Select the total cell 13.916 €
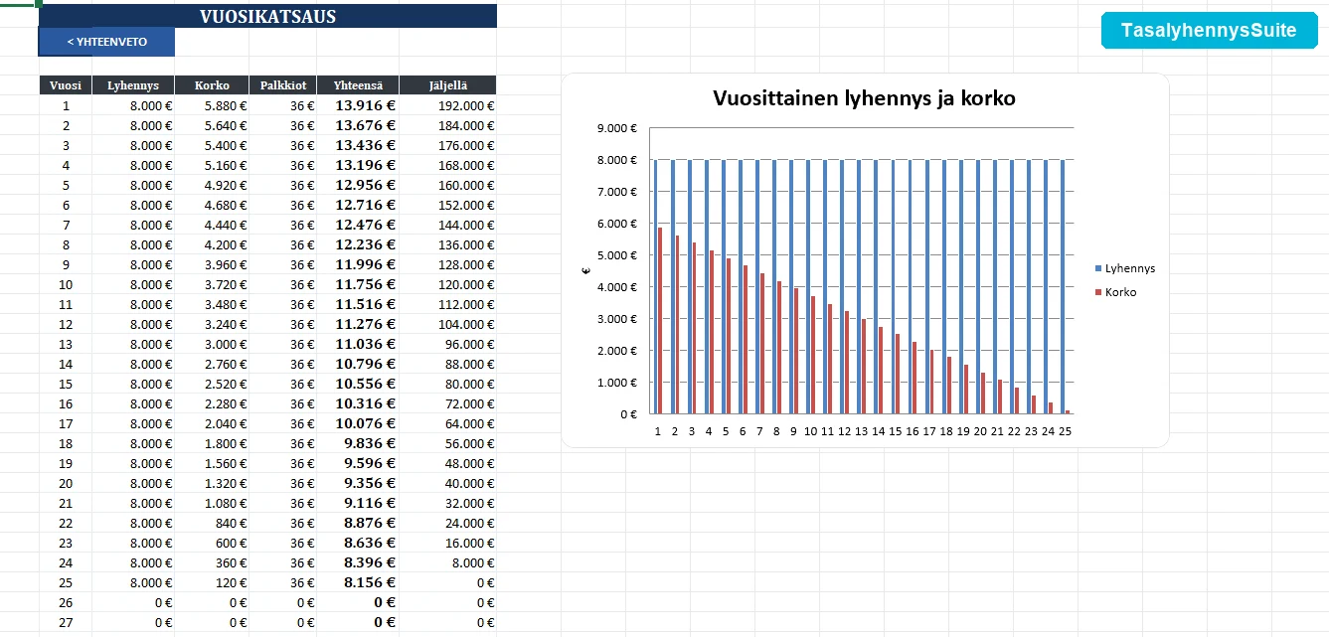 click(358, 105)
